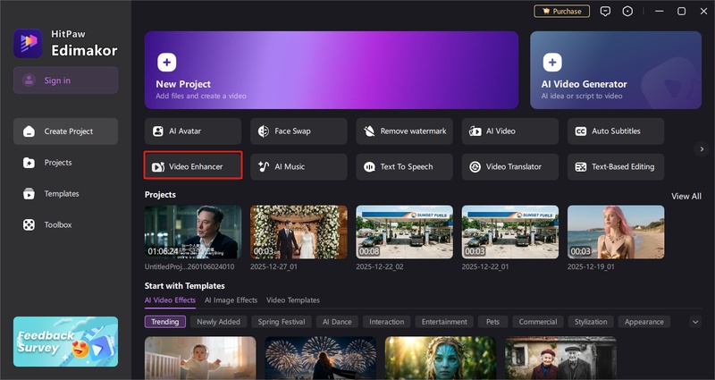715x380 pixels.
Task: Select the Newly Added filter chip
Action: click(218, 322)
